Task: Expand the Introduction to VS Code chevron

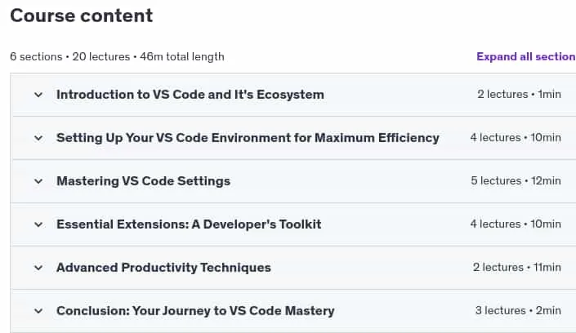Action: point(38,95)
